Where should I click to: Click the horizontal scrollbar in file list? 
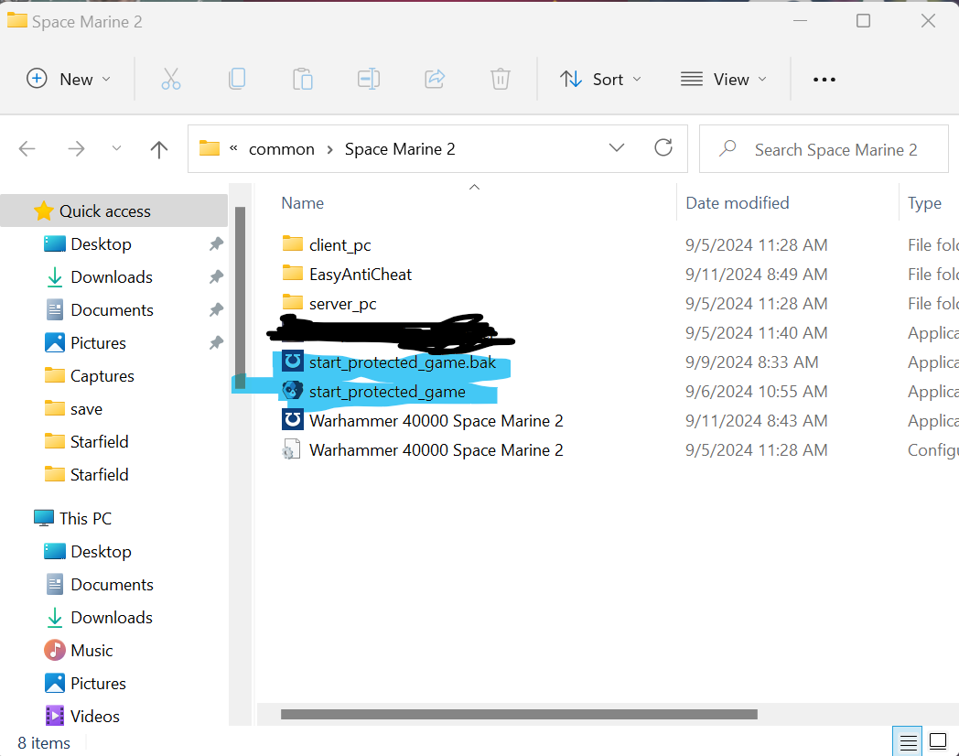(x=519, y=714)
